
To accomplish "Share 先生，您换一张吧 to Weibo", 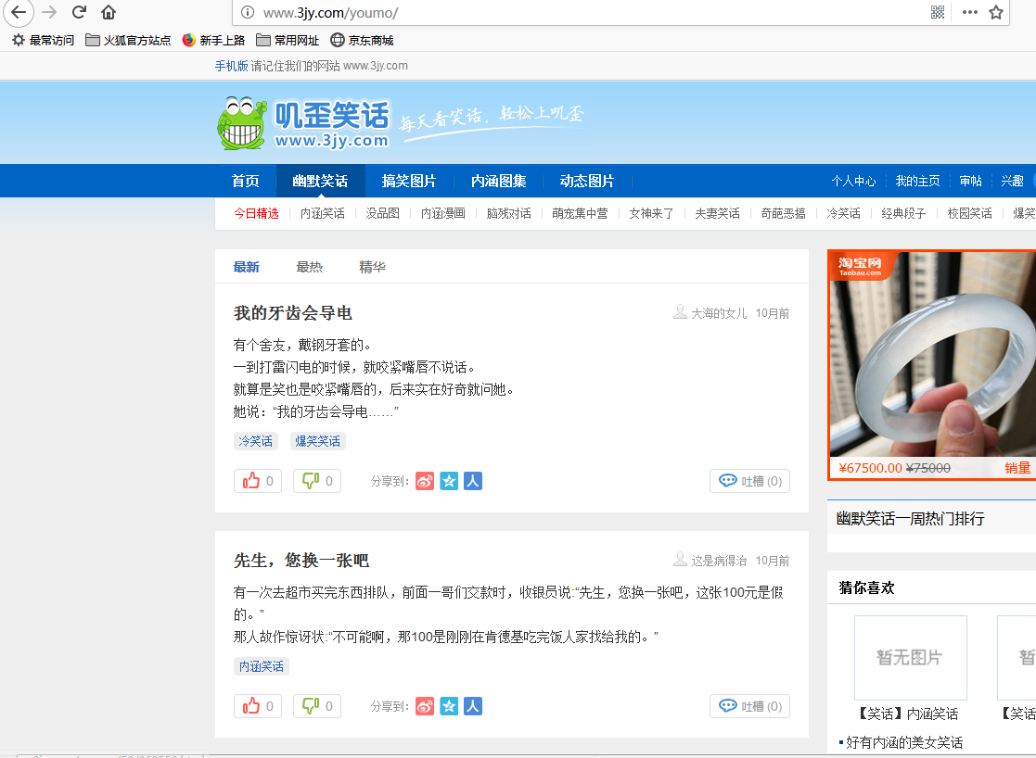I will (425, 706).
